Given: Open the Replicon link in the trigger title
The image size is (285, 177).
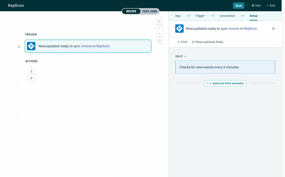Looking at the screenshot, I should (103, 46).
